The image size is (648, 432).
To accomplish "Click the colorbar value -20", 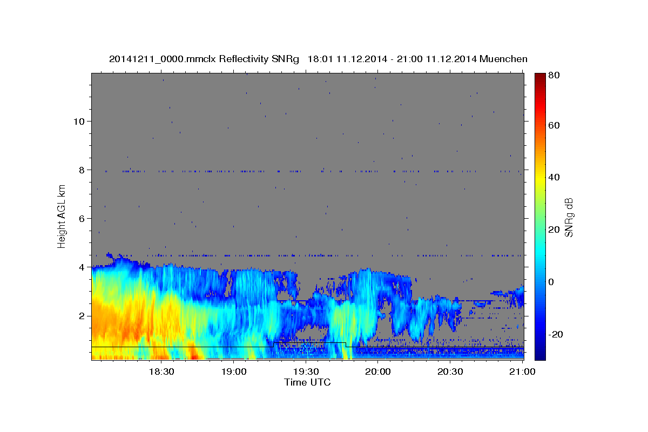I will coord(556,334).
